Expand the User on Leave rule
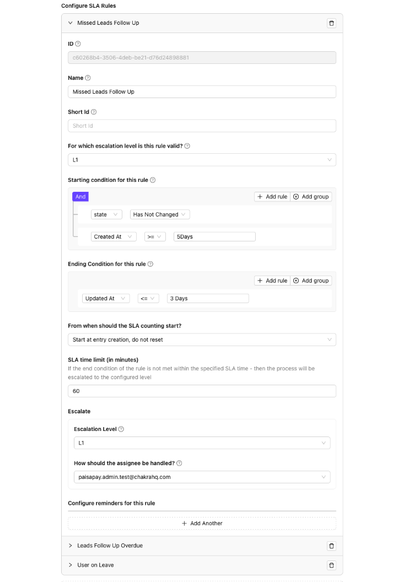Image resolution: width=420 pixels, height=582 pixels. (71, 565)
